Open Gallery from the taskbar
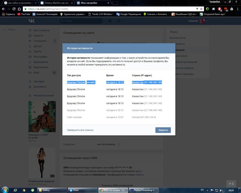This screenshot has width=241, height=193. coord(52,190)
